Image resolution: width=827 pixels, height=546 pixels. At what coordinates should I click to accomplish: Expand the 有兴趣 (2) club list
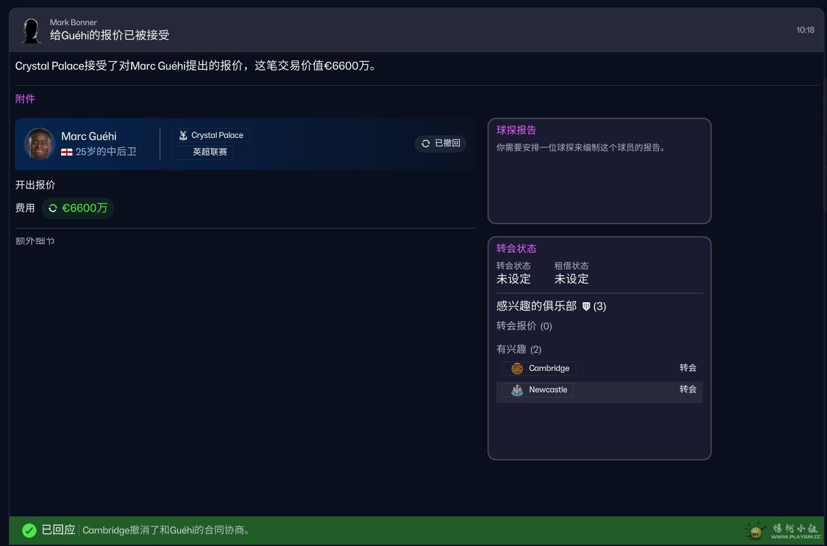click(x=518, y=350)
